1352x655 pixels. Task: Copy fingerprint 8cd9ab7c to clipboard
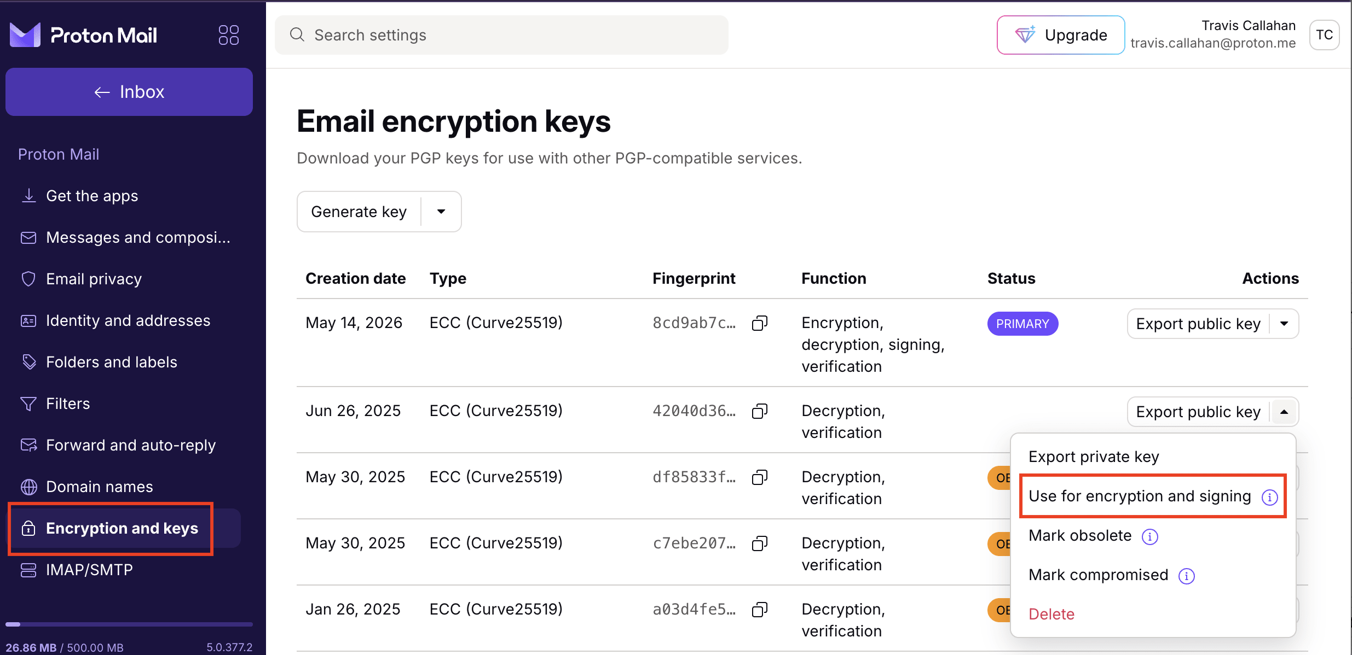(x=760, y=323)
